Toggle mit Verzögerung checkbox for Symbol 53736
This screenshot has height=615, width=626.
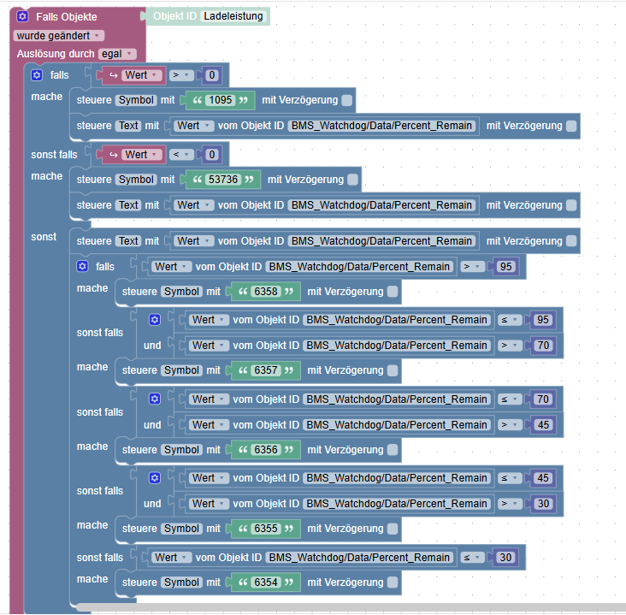tap(352, 180)
